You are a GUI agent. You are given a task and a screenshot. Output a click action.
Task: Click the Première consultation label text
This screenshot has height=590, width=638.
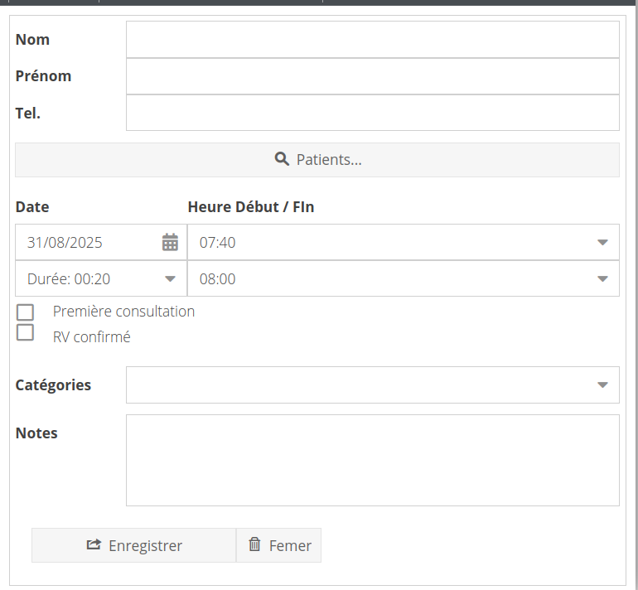[x=123, y=312]
